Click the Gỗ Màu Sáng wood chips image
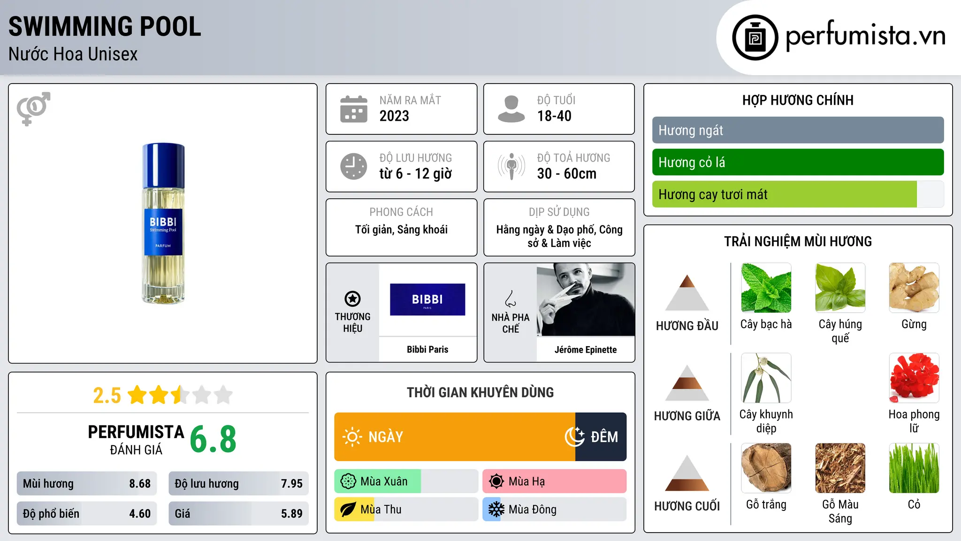This screenshot has height=541, width=961. (840, 468)
